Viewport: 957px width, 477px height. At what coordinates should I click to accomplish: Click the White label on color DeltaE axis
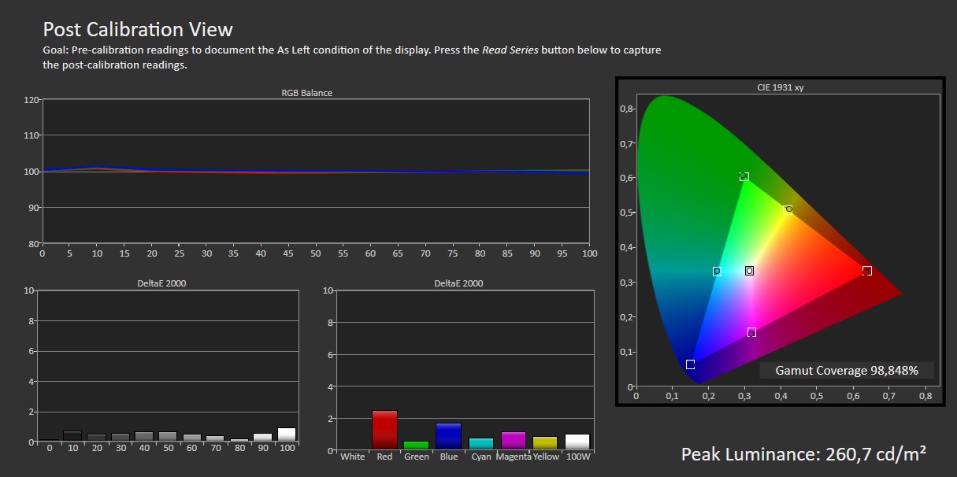click(x=352, y=457)
